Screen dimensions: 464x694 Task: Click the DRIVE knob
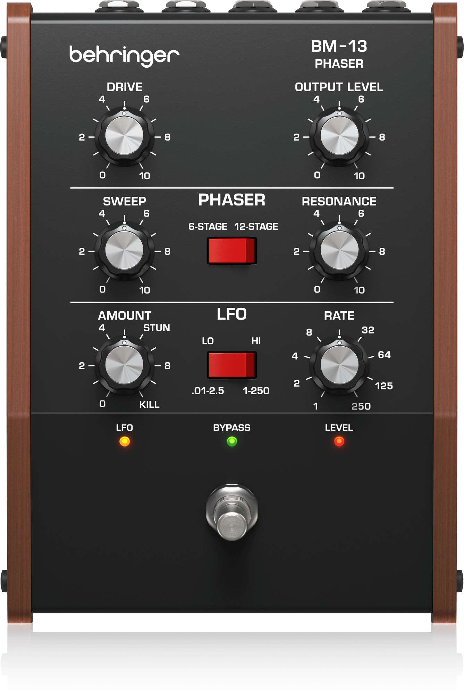[124, 136]
